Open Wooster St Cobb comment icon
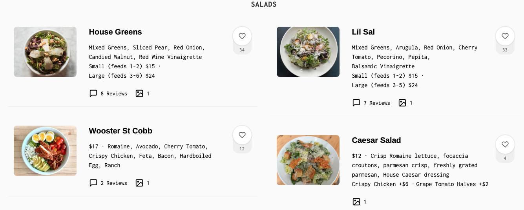The height and width of the screenshot is (210, 524). tap(93, 183)
